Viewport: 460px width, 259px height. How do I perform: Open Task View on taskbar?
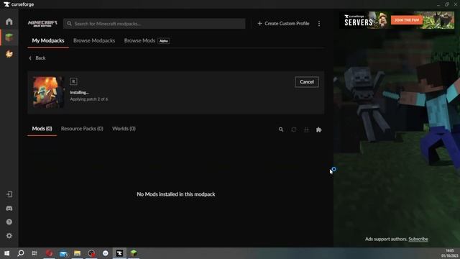point(34,253)
